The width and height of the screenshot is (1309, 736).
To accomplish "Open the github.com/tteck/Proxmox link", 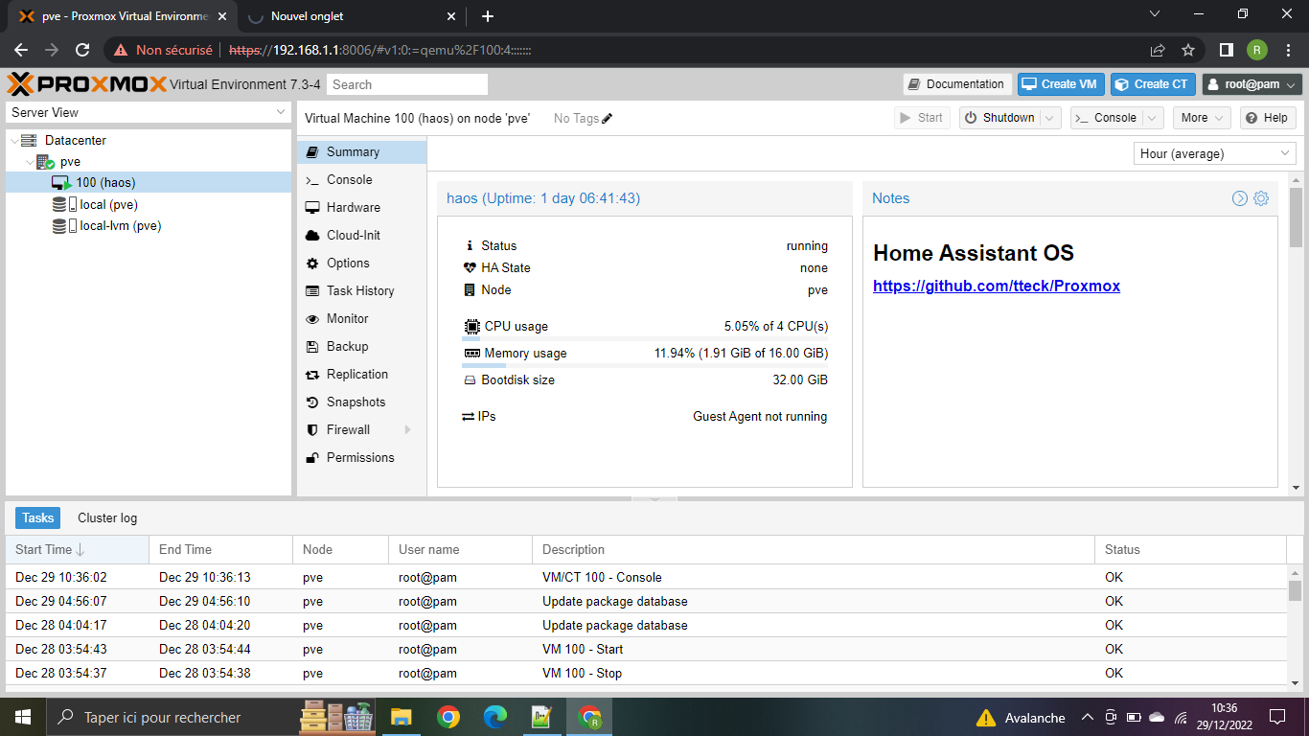I will click(997, 286).
